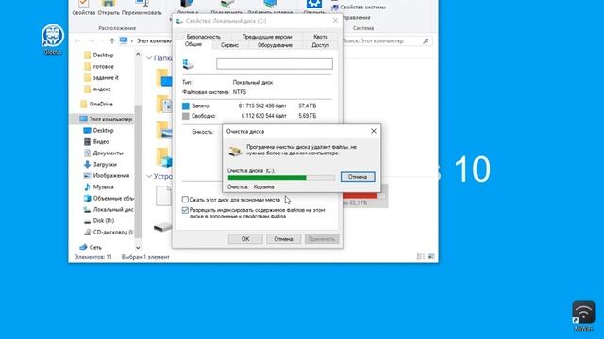The height and width of the screenshot is (339, 604).
Task: Click the Открыть ribbon icon next to Свойства
Action: (x=109, y=8)
